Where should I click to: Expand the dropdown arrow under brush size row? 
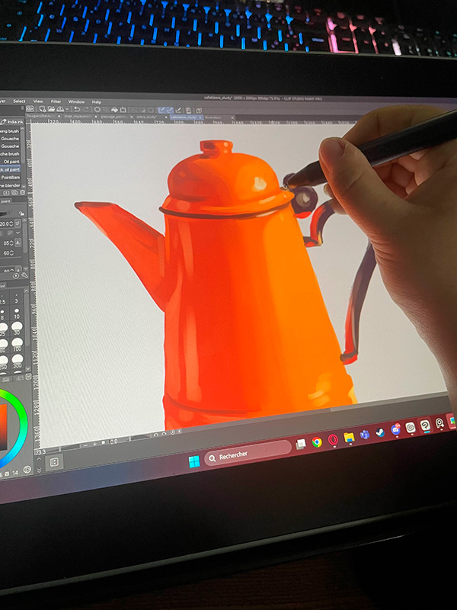(18, 233)
